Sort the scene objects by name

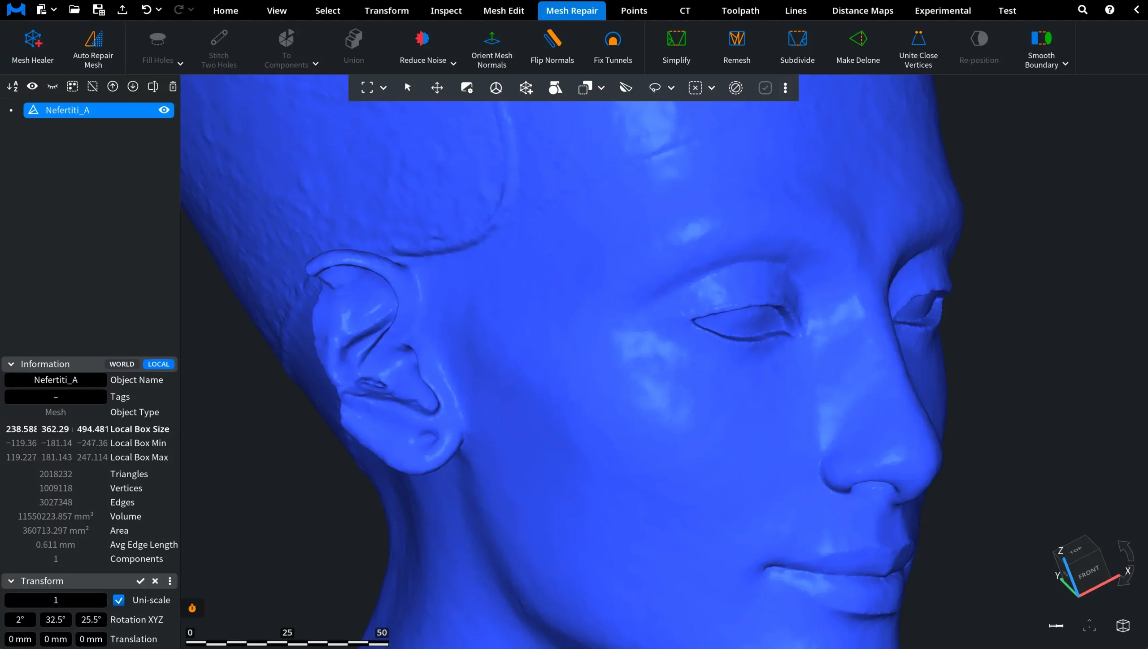click(x=13, y=86)
